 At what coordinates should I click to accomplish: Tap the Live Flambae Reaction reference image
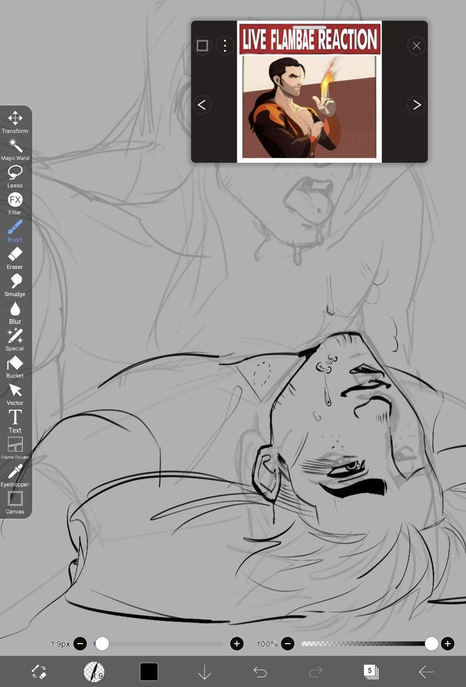(x=310, y=92)
